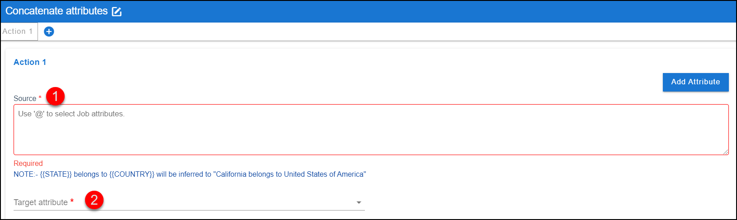Click the Add Attribute button
Viewport: 737px width, 220px height.
click(x=695, y=82)
